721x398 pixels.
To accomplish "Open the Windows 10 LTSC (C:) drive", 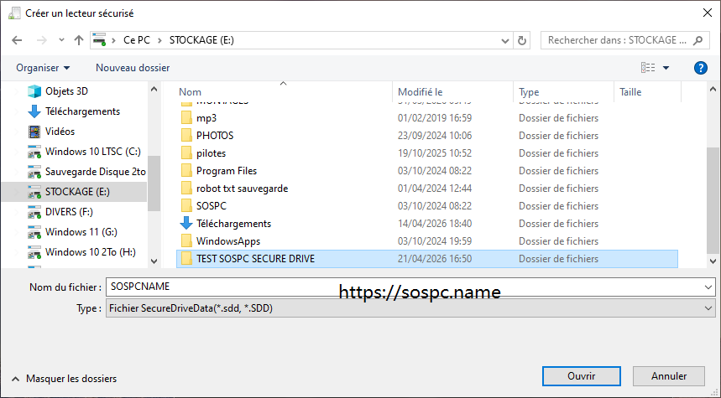I will [92, 152].
